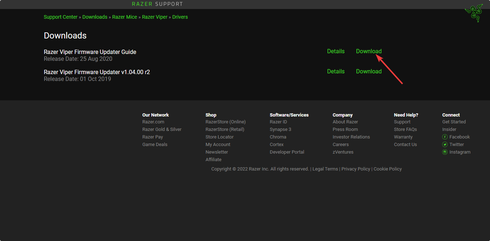Open Legal Terms link
The width and height of the screenshot is (490, 241).
325,169
